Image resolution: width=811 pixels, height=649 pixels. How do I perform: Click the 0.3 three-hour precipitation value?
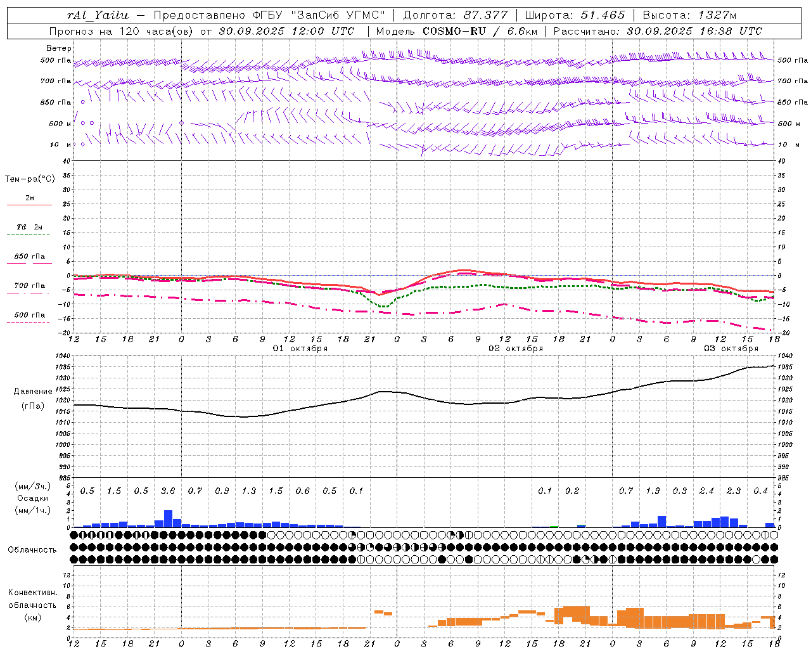[x=680, y=491]
